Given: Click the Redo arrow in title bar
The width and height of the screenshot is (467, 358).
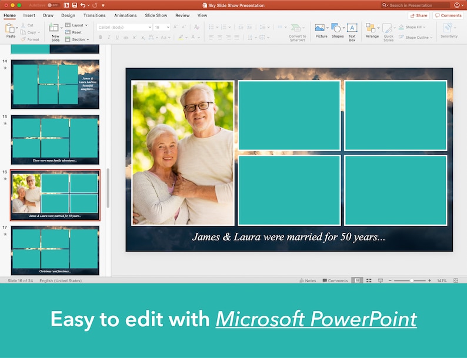Looking at the screenshot, I should (95, 5).
